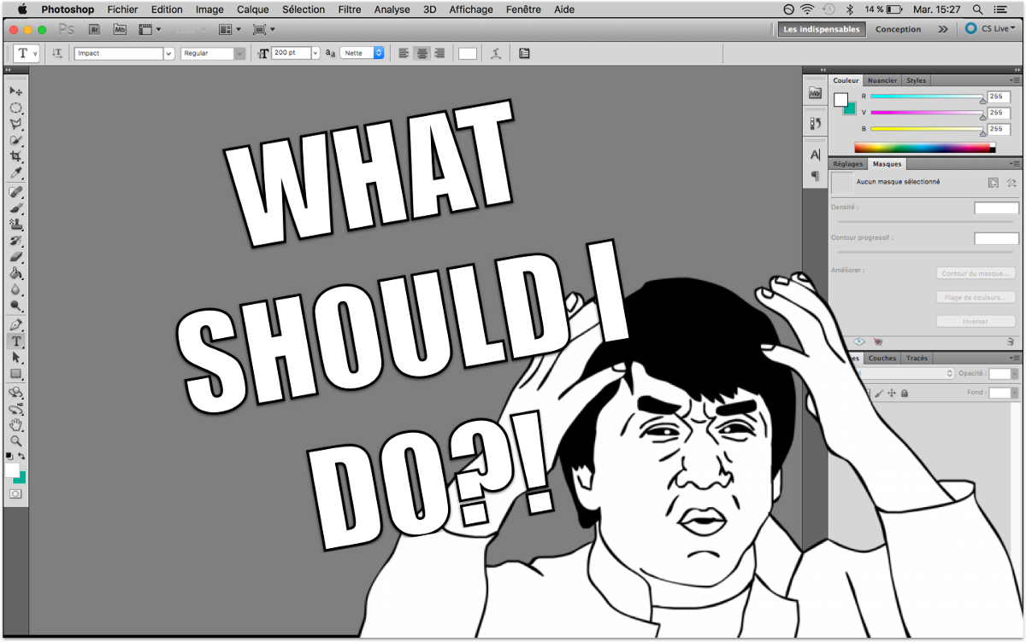The image size is (1026, 642).
Task: Pick the Pen tool
Action: pos(15,325)
